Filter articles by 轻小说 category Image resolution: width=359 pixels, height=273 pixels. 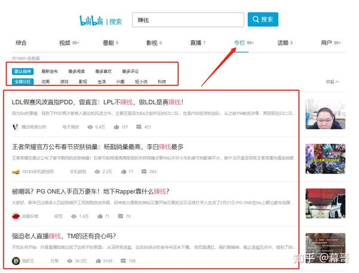pos(141,81)
